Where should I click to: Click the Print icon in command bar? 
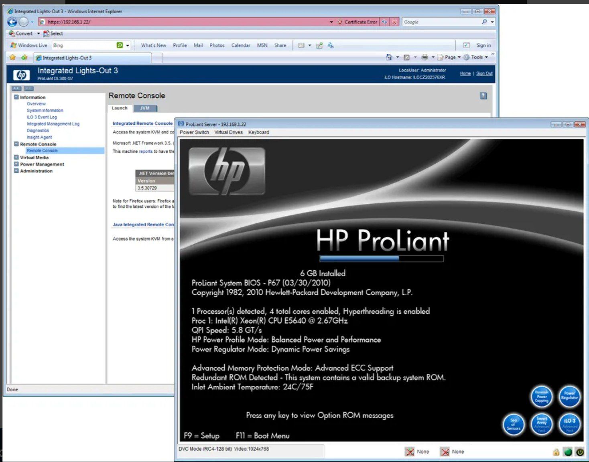point(424,57)
